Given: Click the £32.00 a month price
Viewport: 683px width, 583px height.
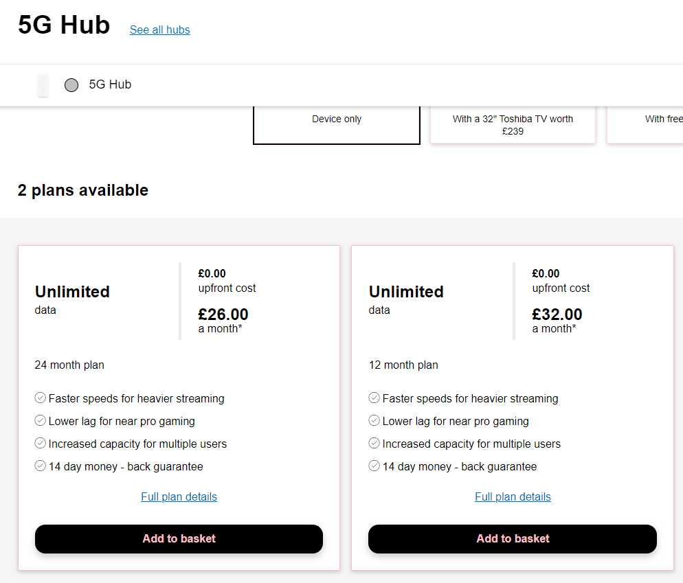Looking at the screenshot, I should click(557, 320).
